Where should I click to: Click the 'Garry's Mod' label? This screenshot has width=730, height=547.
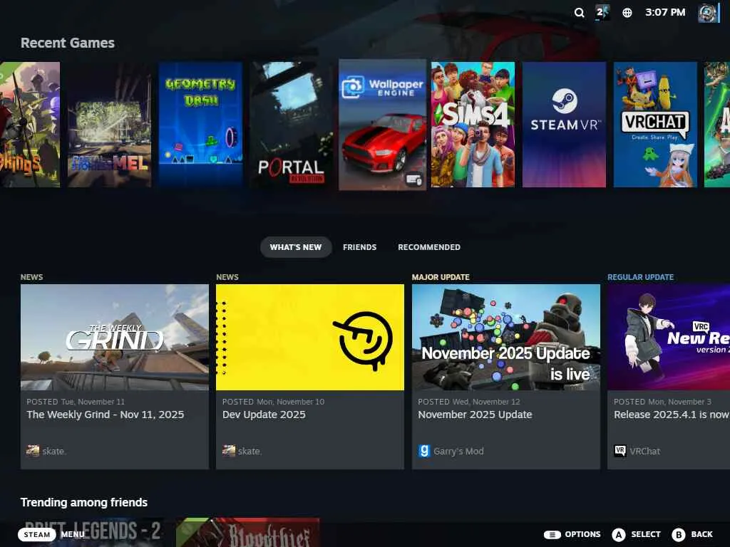[458, 451]
